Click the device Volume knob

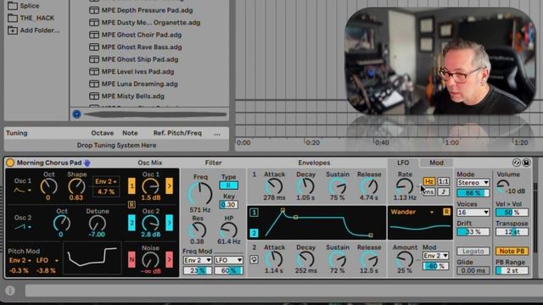point(503,186)
